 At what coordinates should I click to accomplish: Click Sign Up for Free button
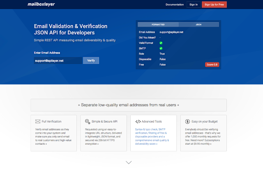pos(214,5)
